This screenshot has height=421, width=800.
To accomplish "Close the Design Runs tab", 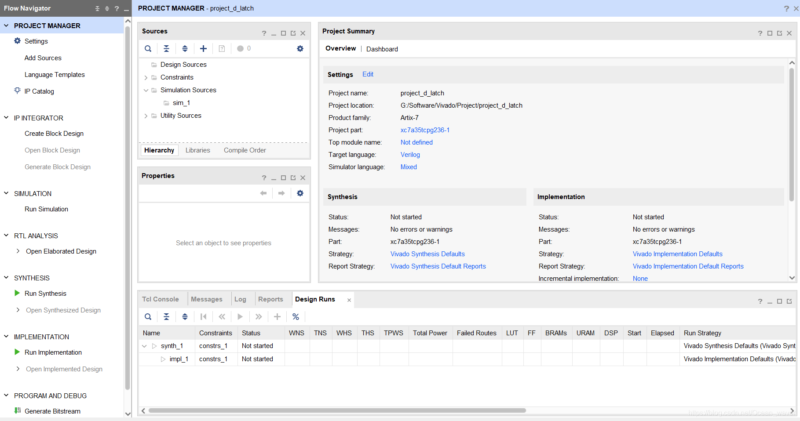I will coord(349,300).
